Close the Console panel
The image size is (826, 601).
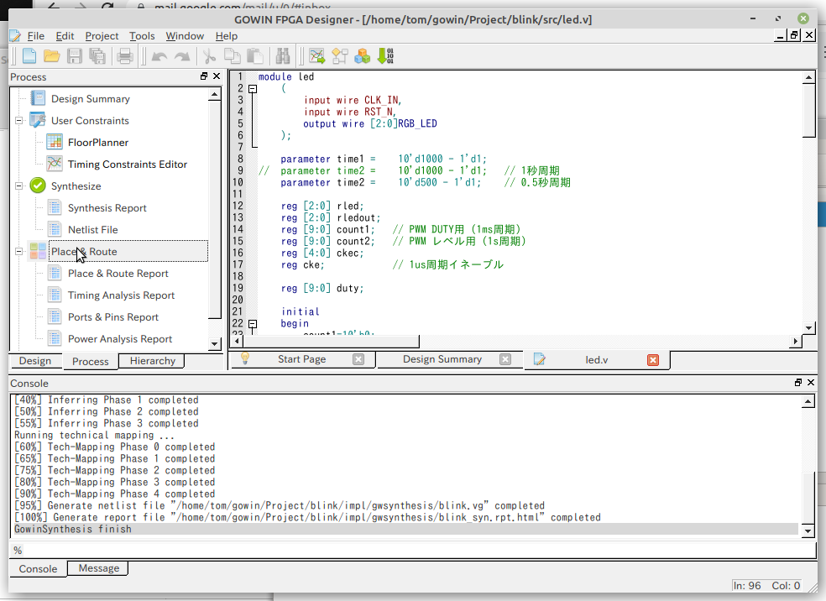click(811, 383)
